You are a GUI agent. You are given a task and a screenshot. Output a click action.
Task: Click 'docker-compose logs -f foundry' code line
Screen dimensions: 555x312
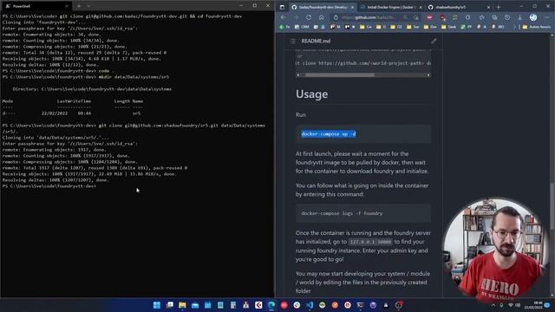(342, 213)
